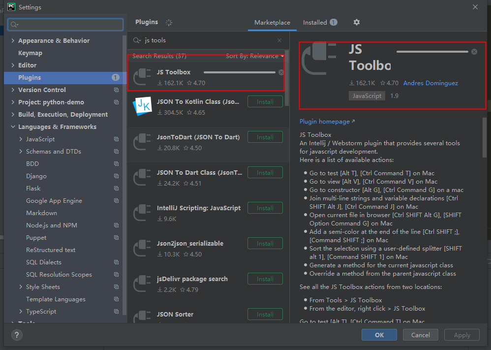Click the JS Toolbox progress bar in list
Screen dimensions: 491x350
coord(240,72)
